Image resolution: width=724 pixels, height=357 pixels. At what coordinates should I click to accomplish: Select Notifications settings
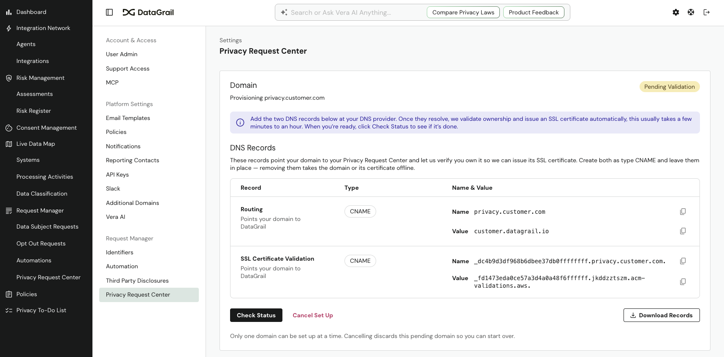tap(123, 147)
